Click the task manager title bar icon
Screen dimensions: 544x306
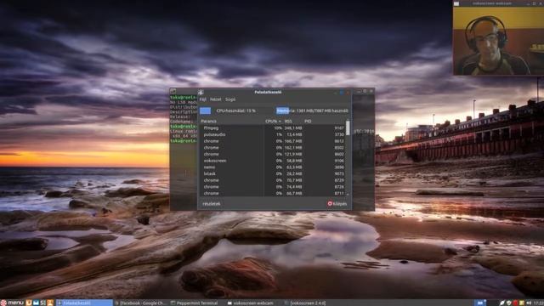point(201,93)
